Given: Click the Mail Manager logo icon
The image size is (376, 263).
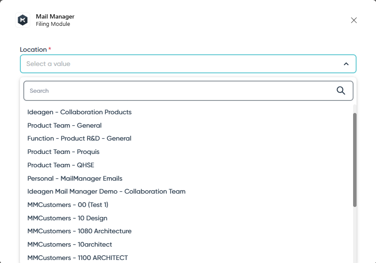Looking at the screenshot, I should tap(22, 20).
